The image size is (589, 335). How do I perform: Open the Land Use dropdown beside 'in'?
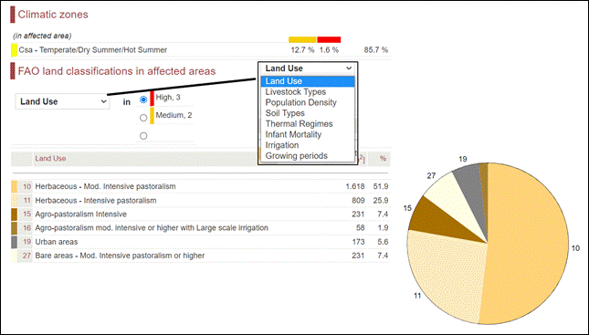coord(62,101)
